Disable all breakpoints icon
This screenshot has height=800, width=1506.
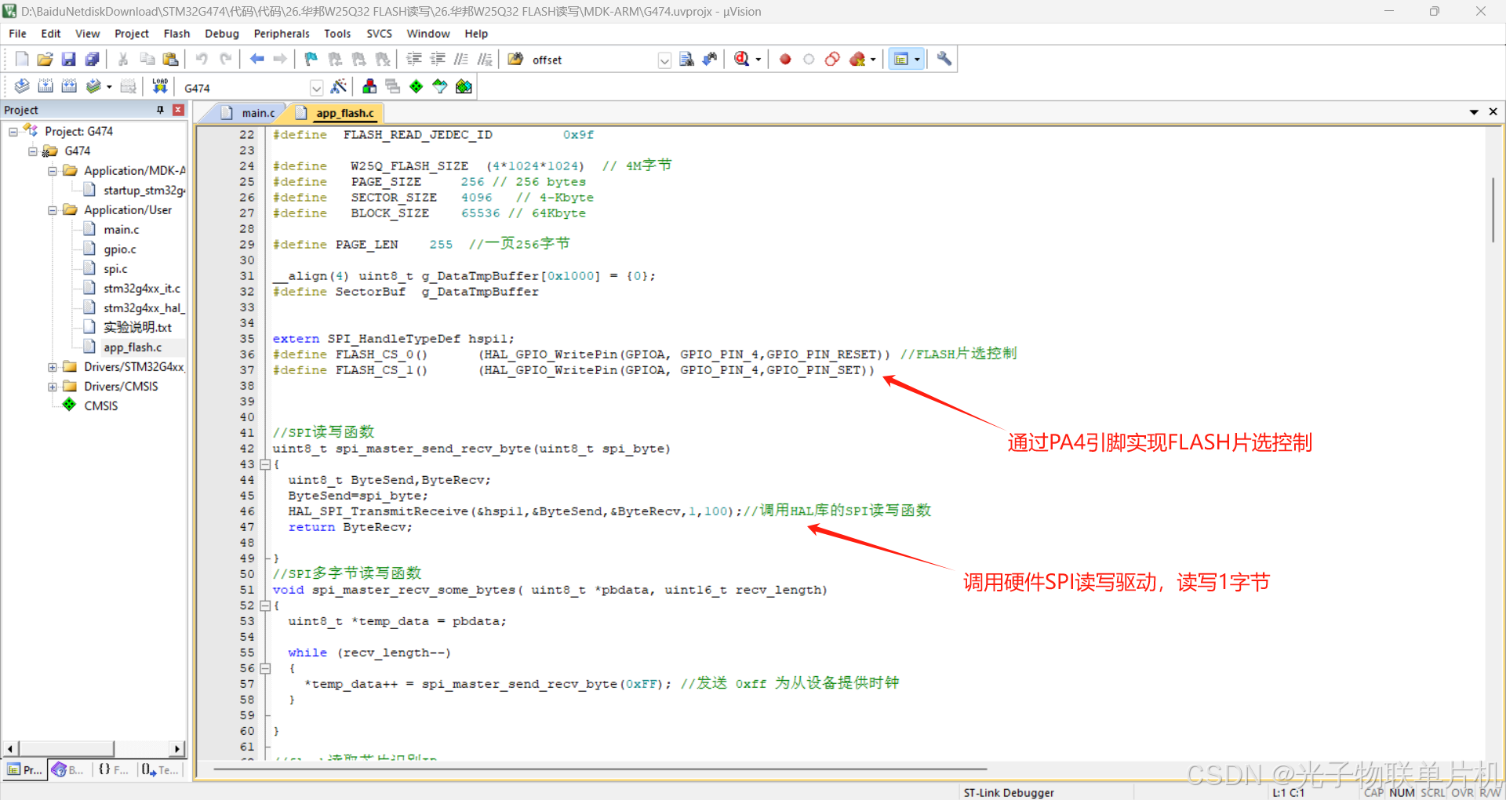(x=832, y=60)
